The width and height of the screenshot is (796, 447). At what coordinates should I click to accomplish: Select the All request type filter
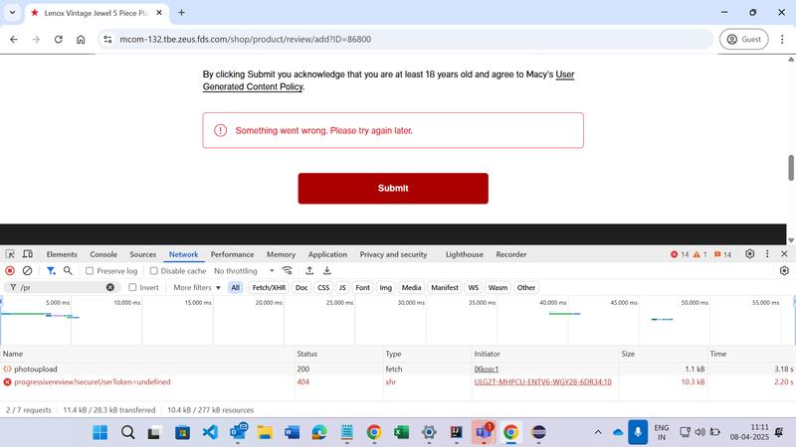tap(235, 287)
